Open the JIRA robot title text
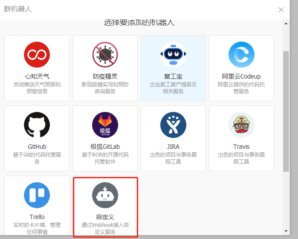298x239 pixels. (x=173, y=147)
